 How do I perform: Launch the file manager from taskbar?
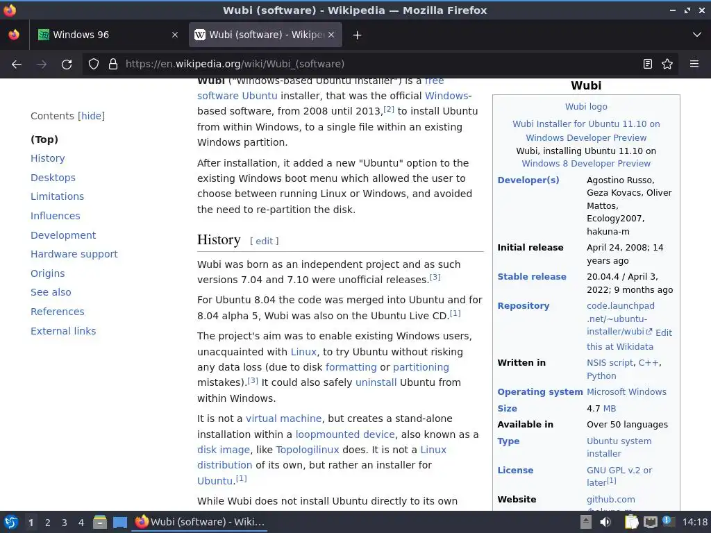100,522
